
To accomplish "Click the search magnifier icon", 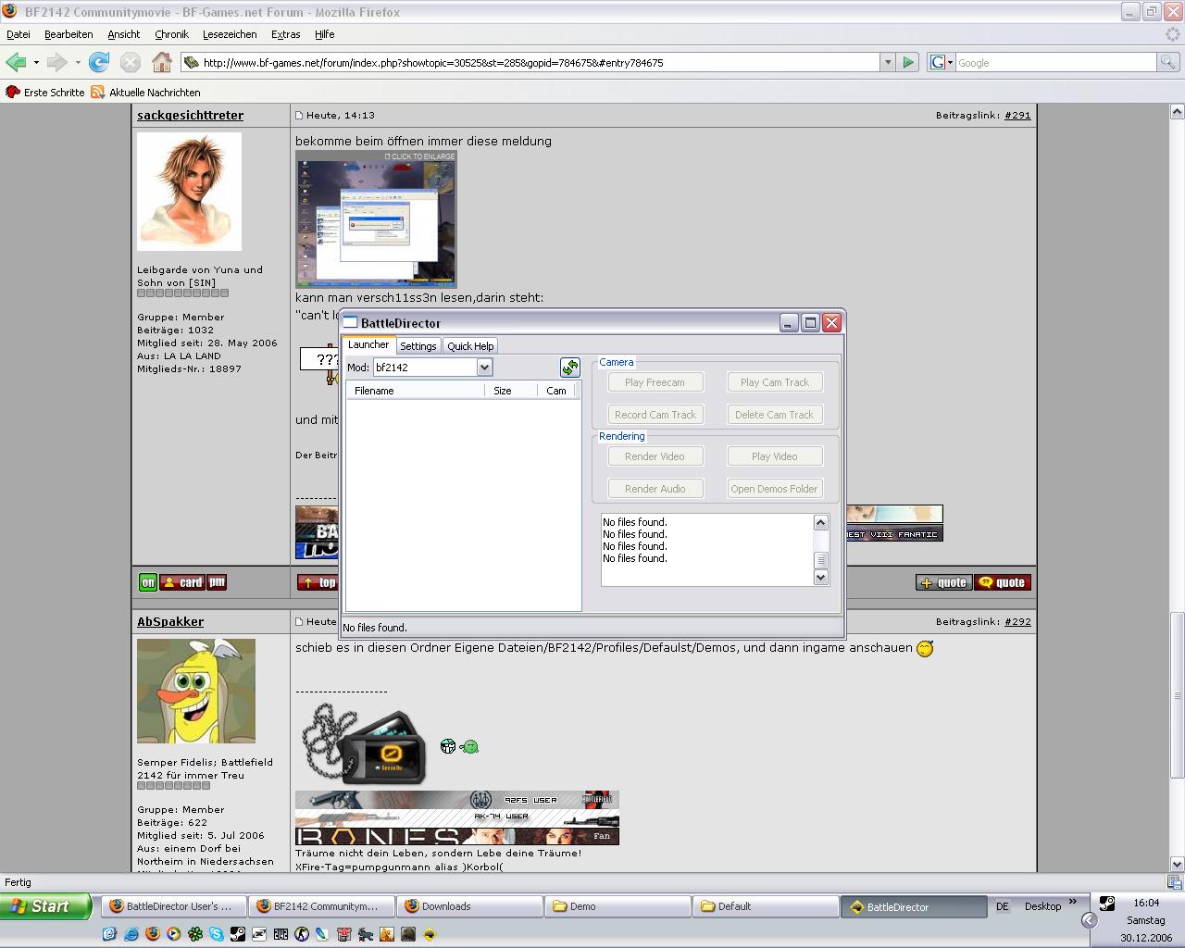I will [1168, 62].
